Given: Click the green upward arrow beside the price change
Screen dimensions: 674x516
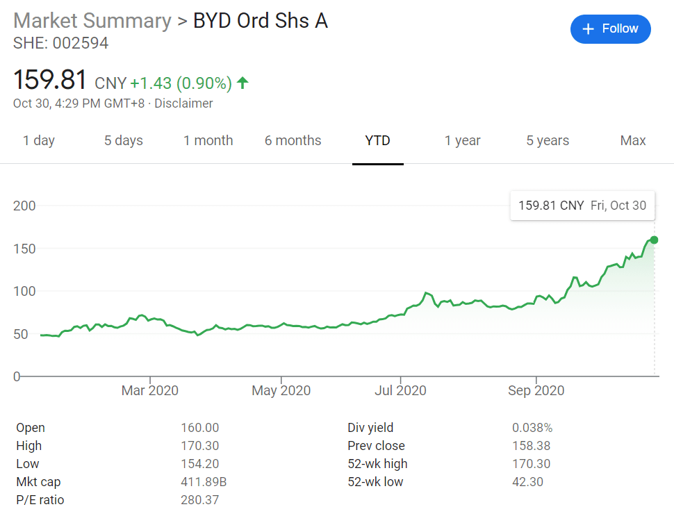Looking at the screenshot, I should pos(242,82).
